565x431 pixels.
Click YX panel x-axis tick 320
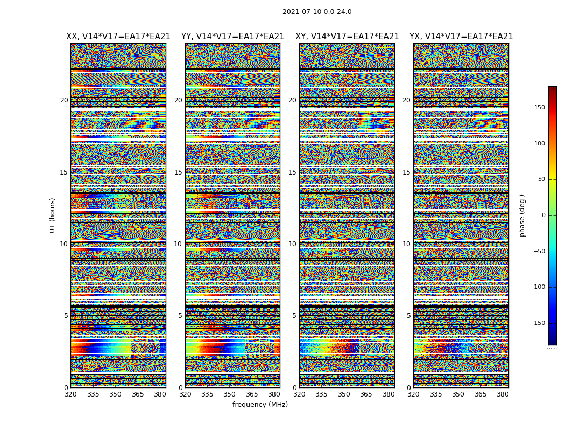[x=413, y=394]
